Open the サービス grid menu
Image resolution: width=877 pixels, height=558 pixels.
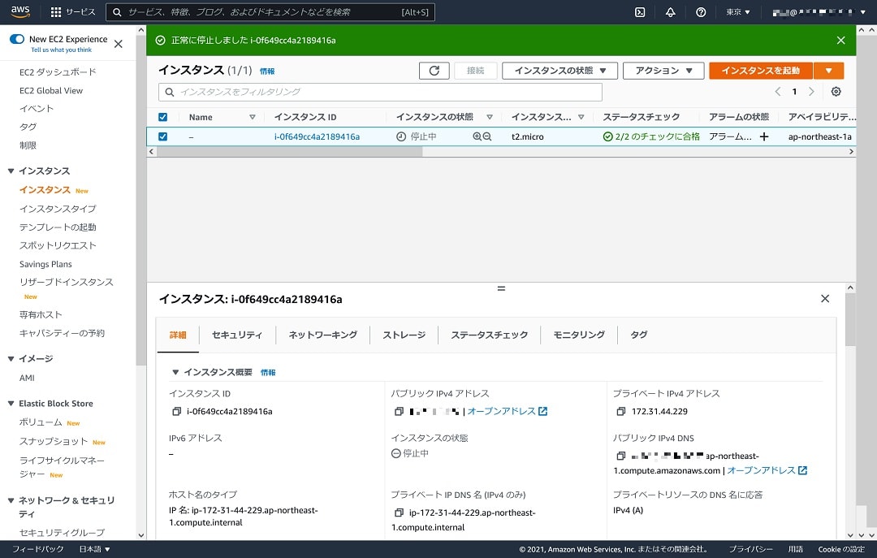coord(73,11)
